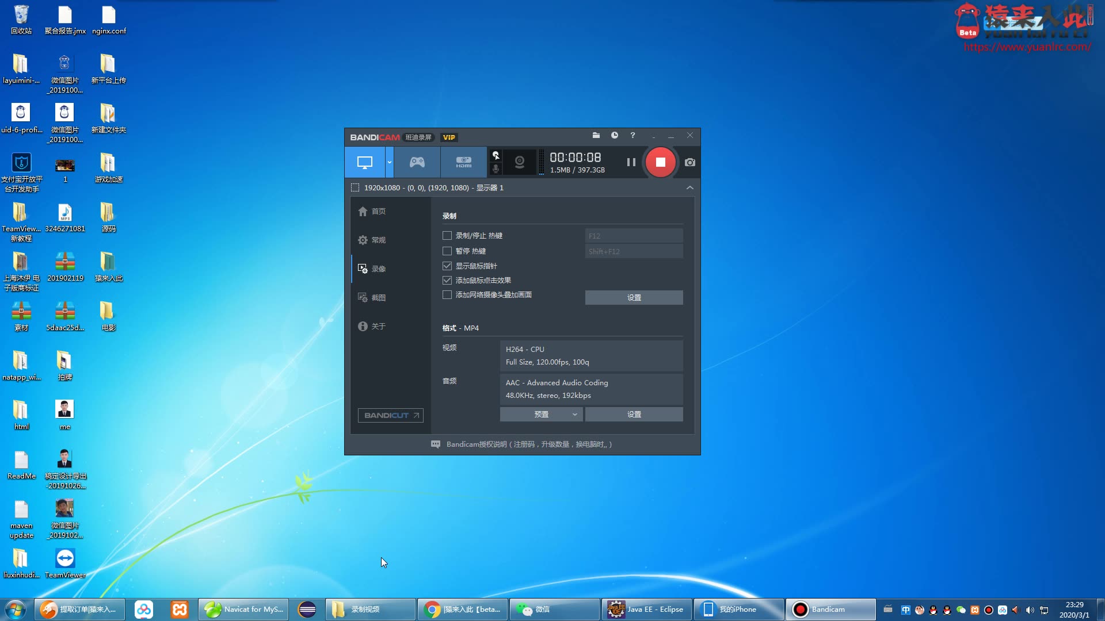The width and height of the screenshot is (1105, 621).
Task: Toggle mouse cursor effect icon
Action: click(496, 155)
